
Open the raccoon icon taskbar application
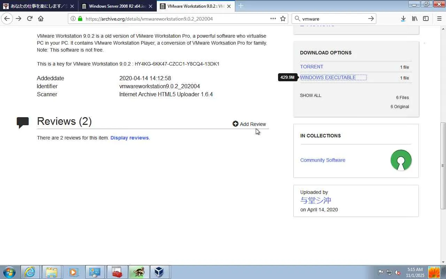(139, 272)
